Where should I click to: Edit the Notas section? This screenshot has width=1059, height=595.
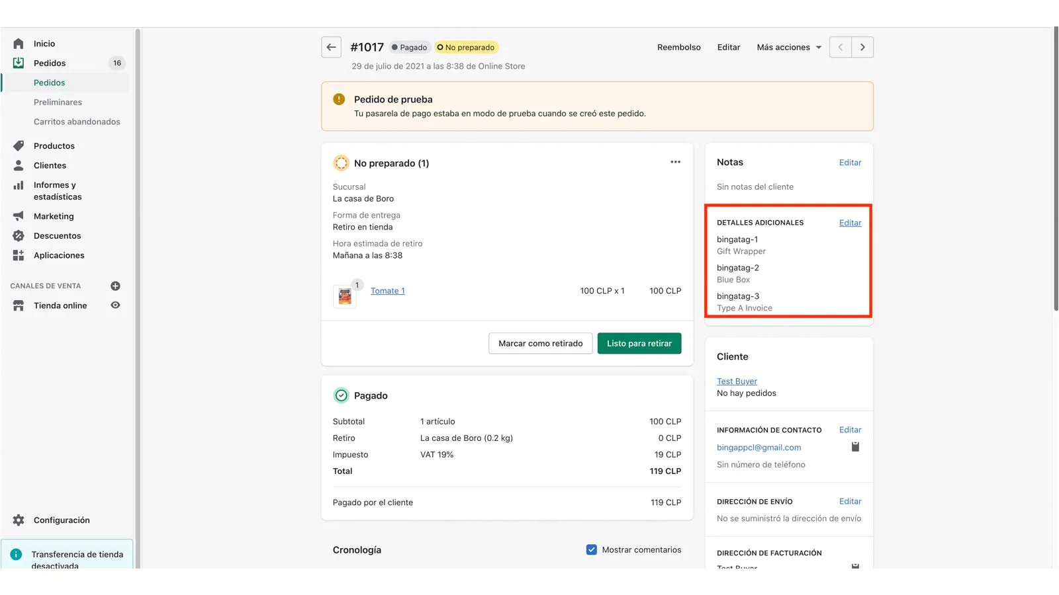(851, 163)
